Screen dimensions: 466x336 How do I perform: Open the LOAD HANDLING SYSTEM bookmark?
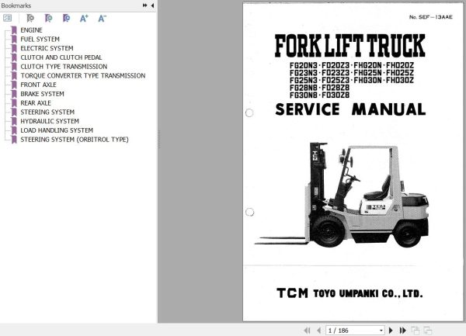pos(57,130)
